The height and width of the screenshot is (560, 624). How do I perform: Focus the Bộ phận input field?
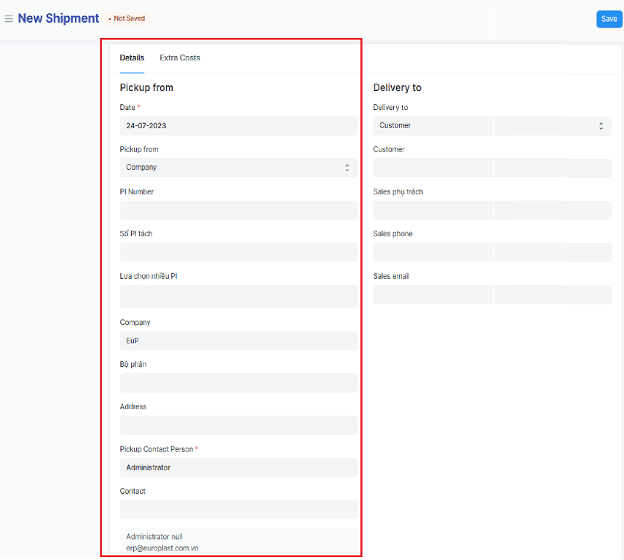tap(238, 383)
